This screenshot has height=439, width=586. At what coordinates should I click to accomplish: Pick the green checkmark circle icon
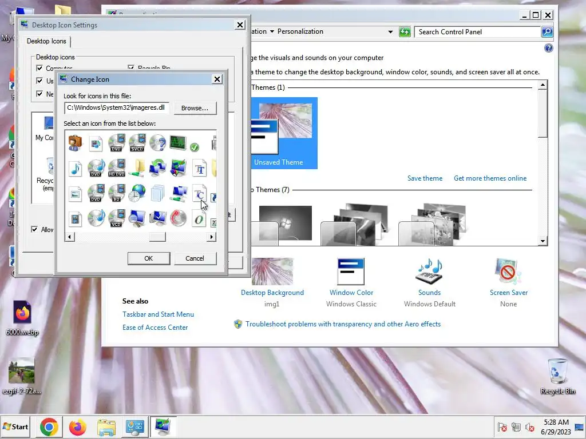(195, 147)
